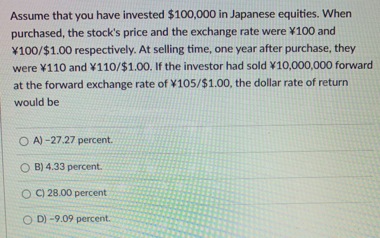
Task: Click the radio circle next to option A
Action: (25, 141)
